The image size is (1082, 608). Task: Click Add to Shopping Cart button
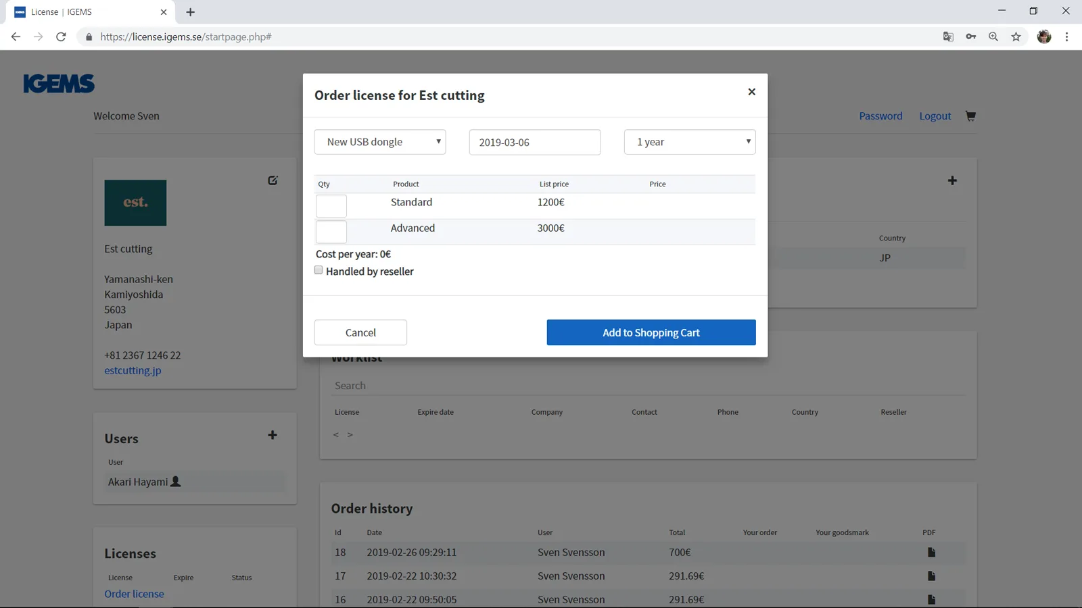(651, 332)
